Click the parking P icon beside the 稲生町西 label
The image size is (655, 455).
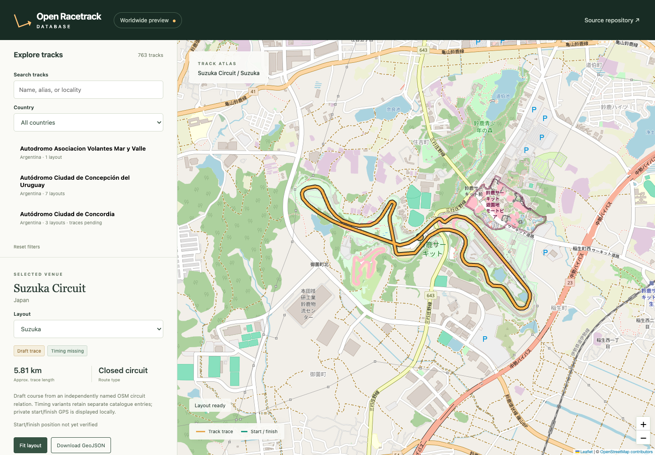[x=545, y=253]
